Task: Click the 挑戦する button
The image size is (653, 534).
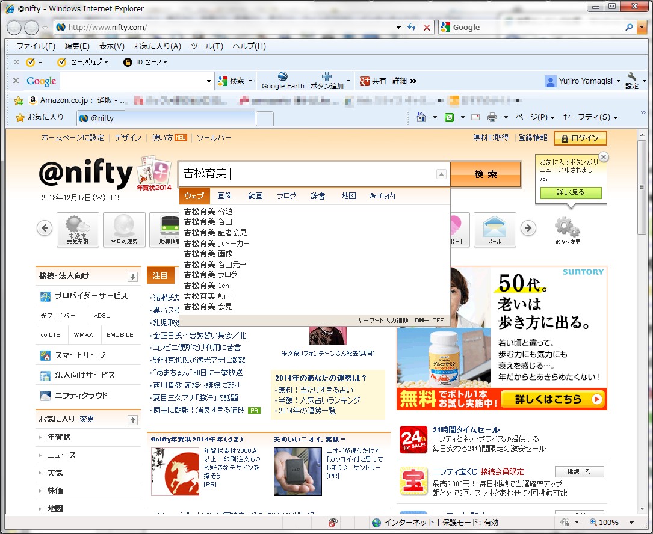Action: (580, 471)
